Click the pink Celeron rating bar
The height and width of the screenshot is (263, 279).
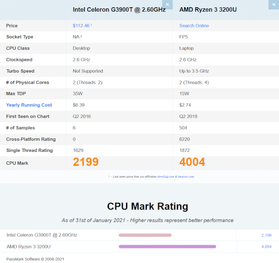point(145,235)
